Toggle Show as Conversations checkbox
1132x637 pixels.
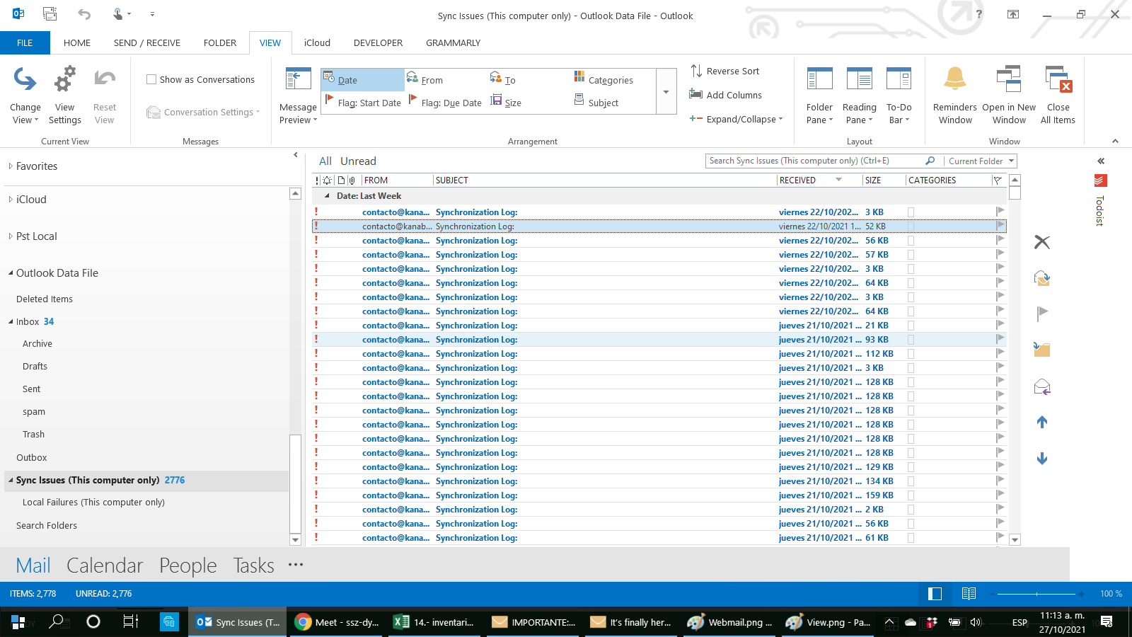coord(151,79)
